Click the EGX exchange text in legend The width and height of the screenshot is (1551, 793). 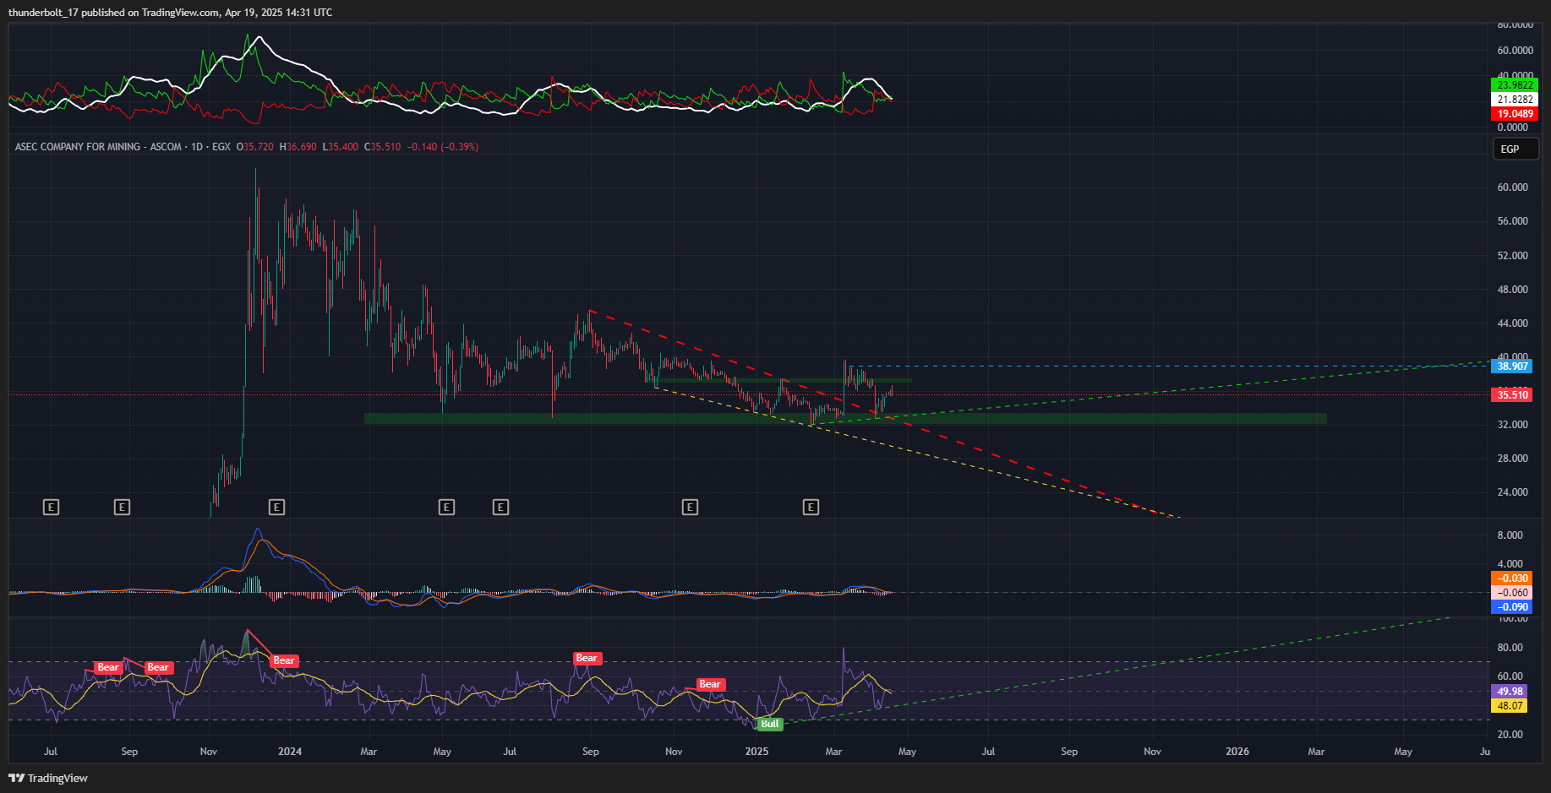[221, 147]
